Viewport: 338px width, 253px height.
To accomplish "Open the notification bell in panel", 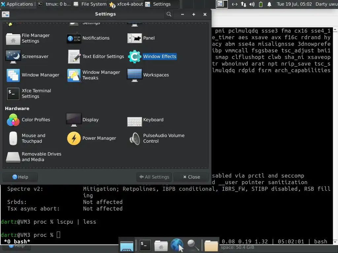I will (269, 4).
